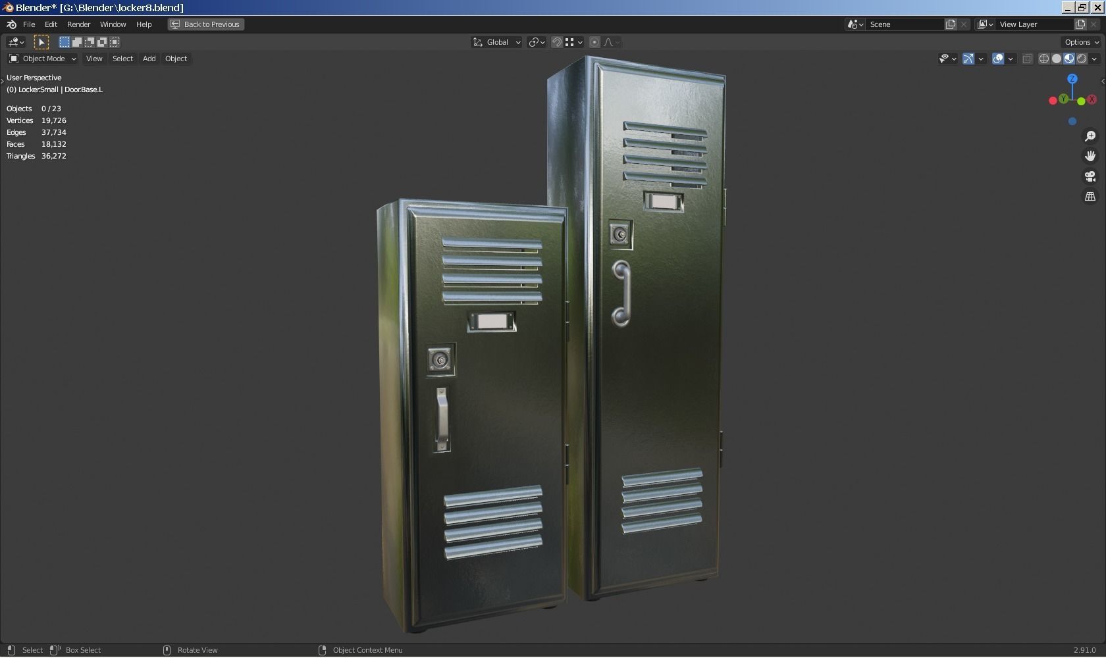Switch to Rendered viewport shading icon
1106x658 pixels.
pos(1082,59)
